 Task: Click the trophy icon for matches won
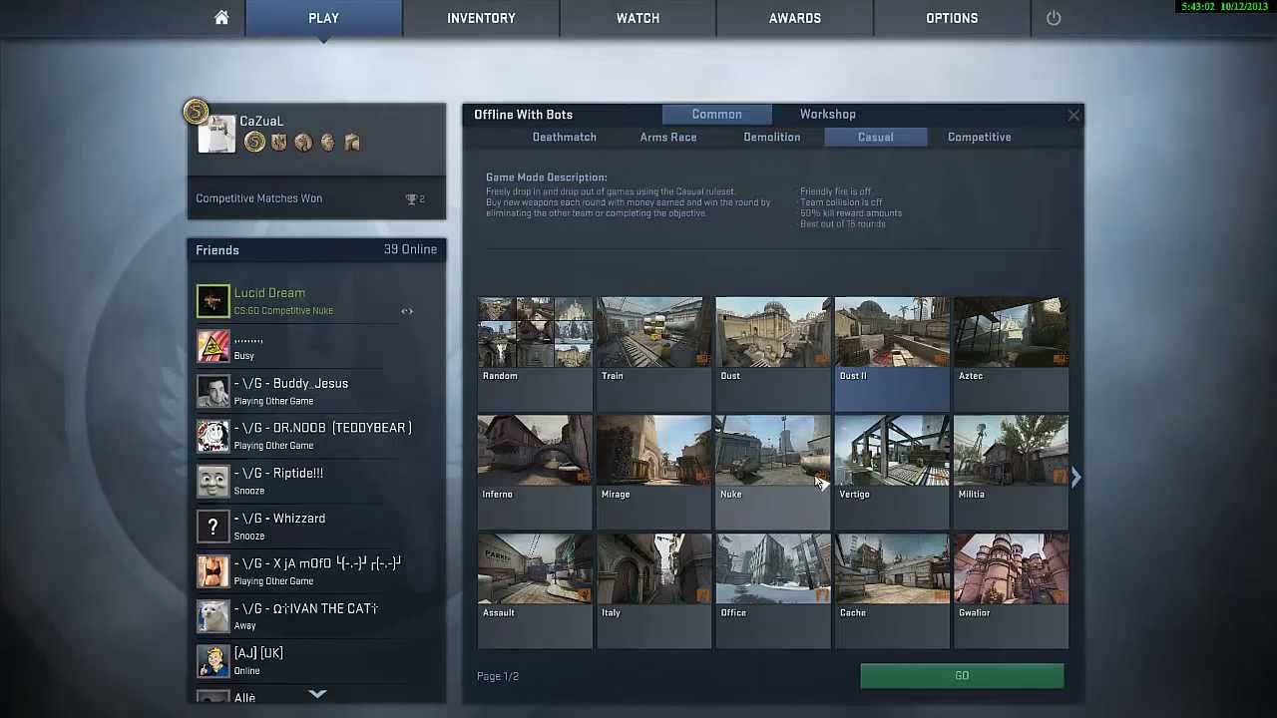tap(411, 199)
